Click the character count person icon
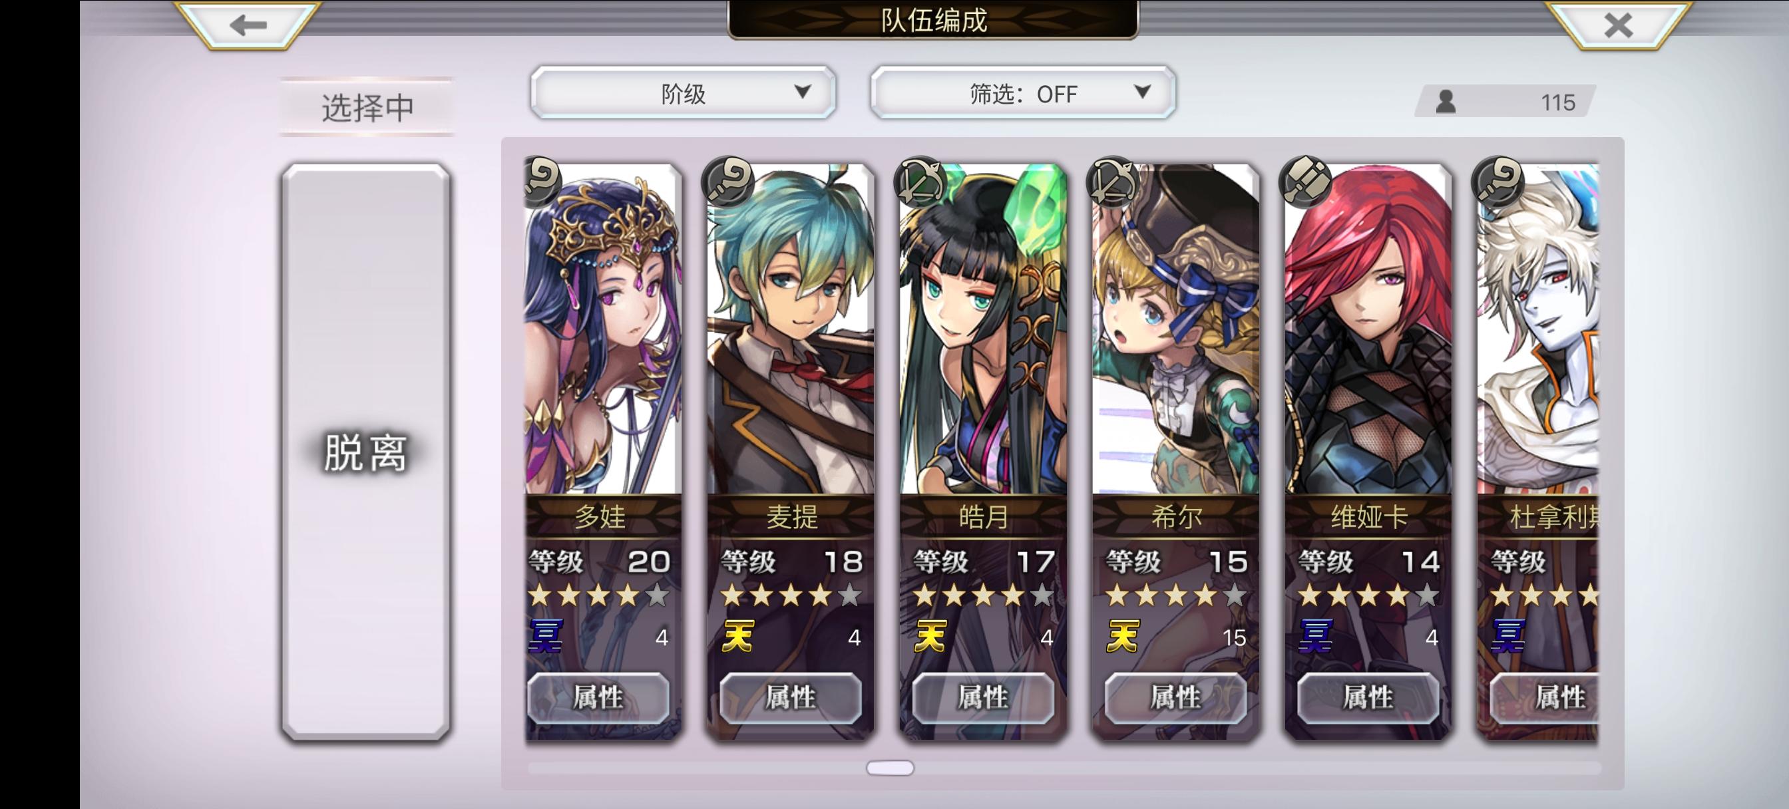This screenshot has width=1789, height=809. click(x=1445, y=102)
